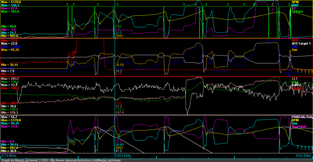
Task: Click the cursor time '3202.694s'
Action: point(123,155)
